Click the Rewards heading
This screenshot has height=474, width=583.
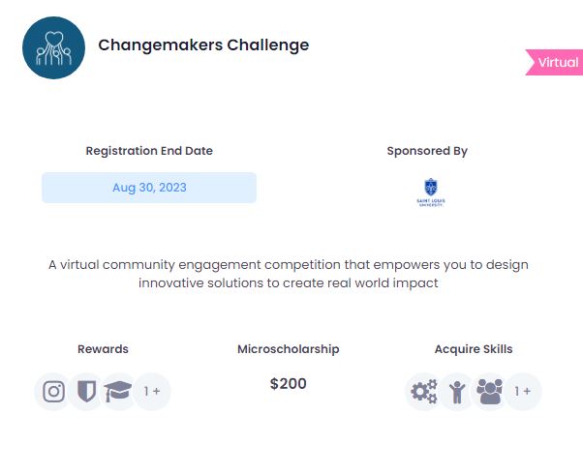pyautogui.click(x=103, y=349)
